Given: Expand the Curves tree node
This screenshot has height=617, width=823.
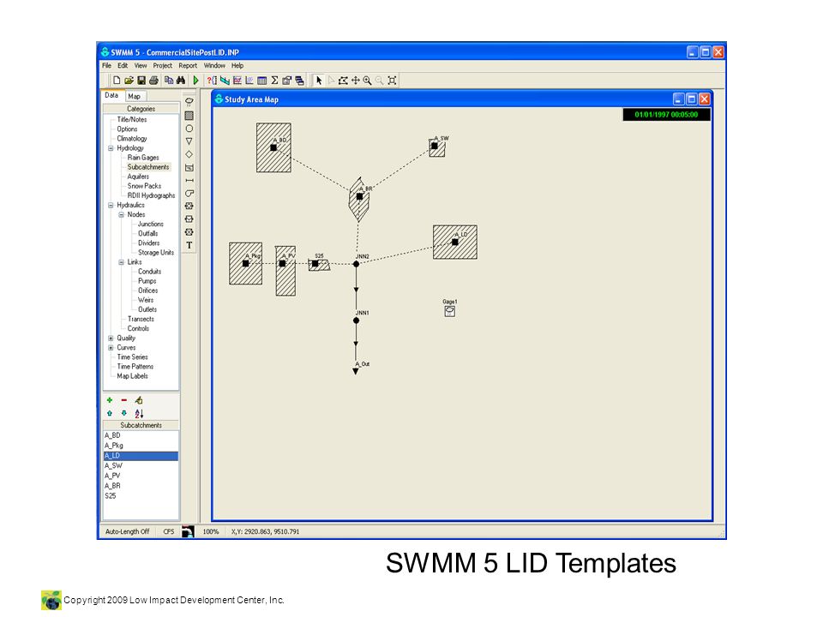Looking at the screenshot, I should [111, 348].
